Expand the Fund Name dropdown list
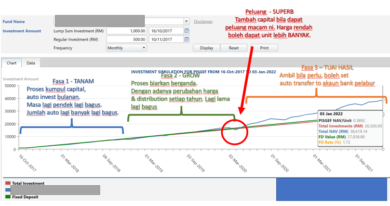Viewport: 390px width, 206px height. coord(186,22)
